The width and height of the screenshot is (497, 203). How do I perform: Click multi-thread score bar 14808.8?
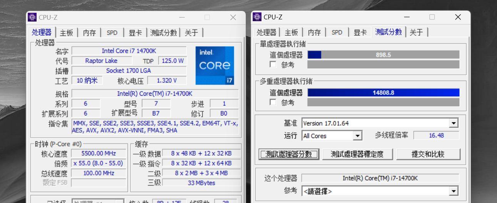click(x=383, y=93)
